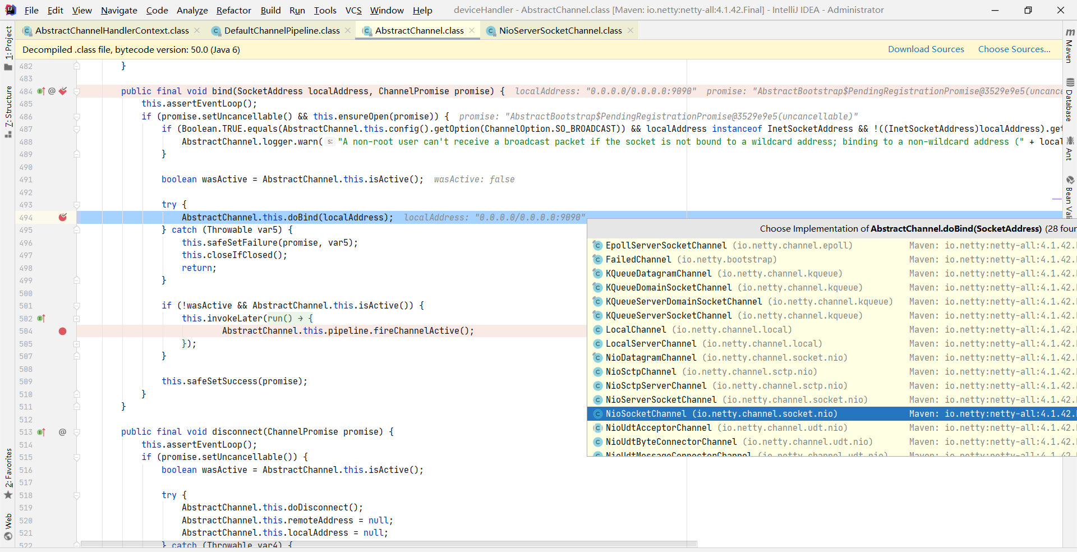Select KQueueServerSocketChannel in the implementation list

(832, 315)
